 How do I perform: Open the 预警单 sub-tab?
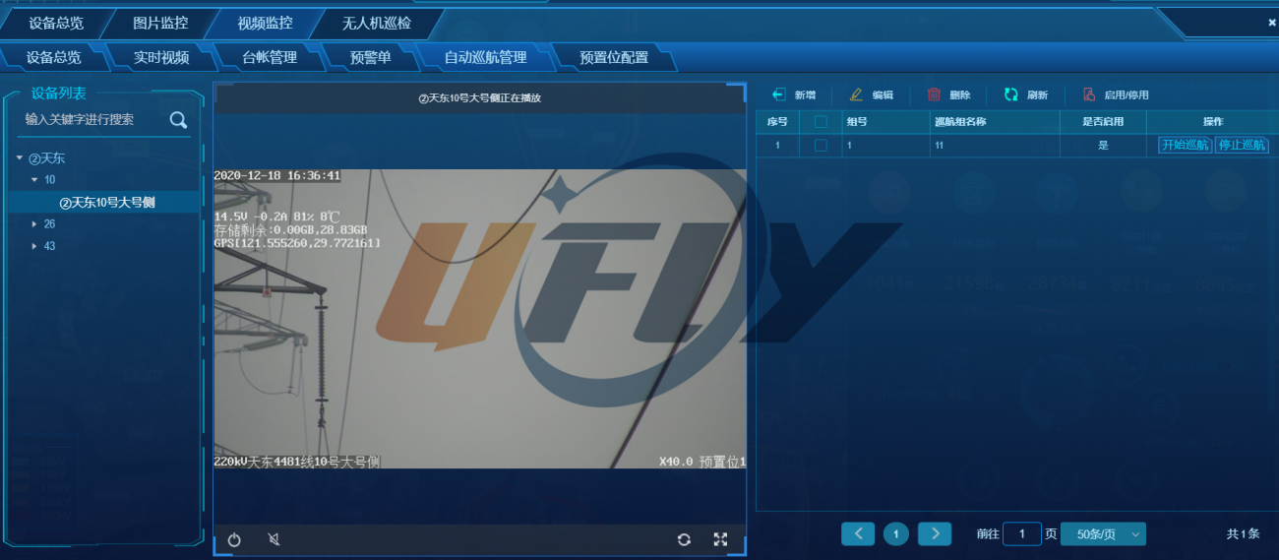tap(371, 57)
